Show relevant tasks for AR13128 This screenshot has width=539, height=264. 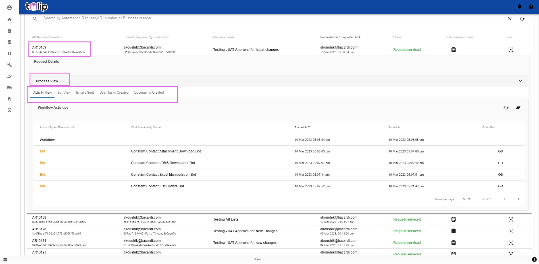point(453,231)
